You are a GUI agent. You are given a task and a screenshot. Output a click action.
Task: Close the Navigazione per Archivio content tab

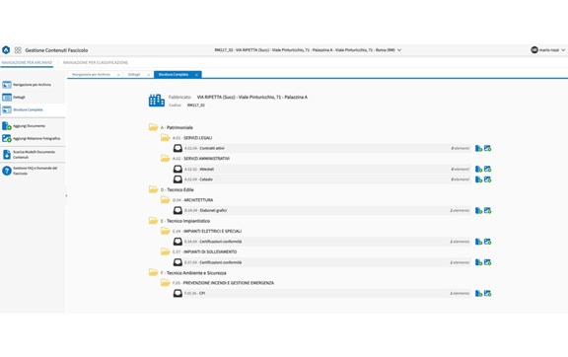[x=118, y=75]
